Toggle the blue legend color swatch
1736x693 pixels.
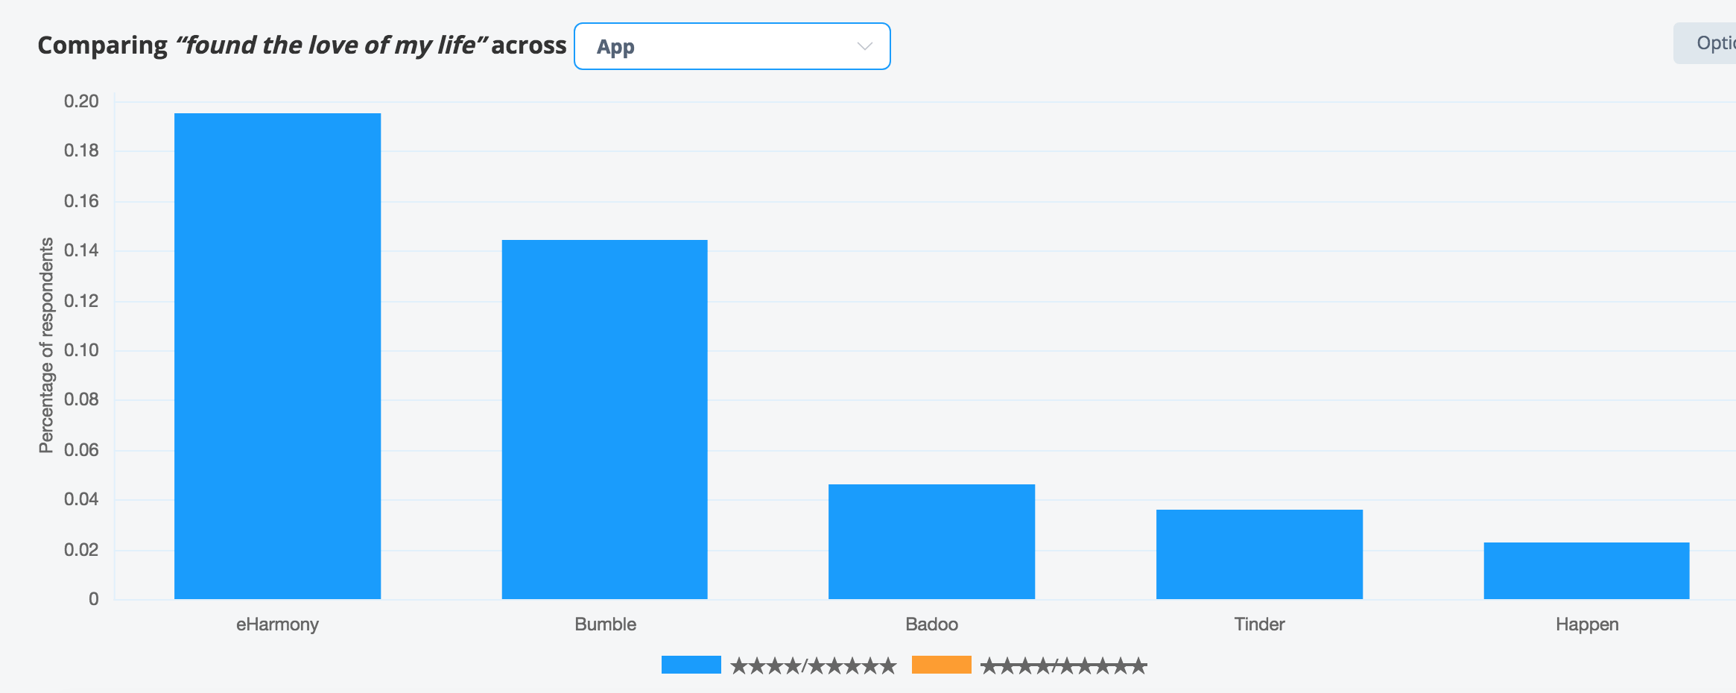pos(691,665)
